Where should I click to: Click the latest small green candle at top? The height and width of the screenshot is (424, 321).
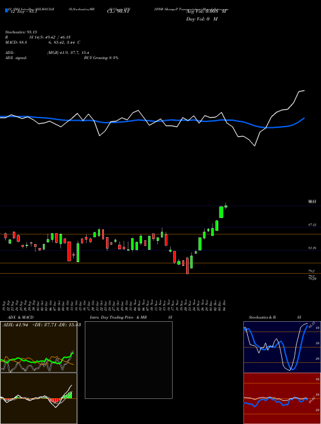225,206
